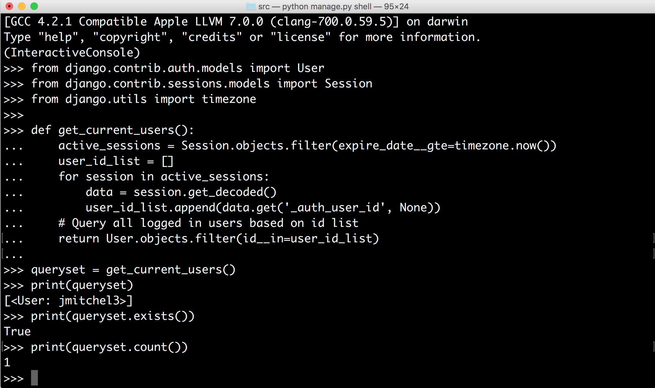Screen dimensions: 655x388
Task: Click the yellow minimize window button
Action: coord(22,6)
